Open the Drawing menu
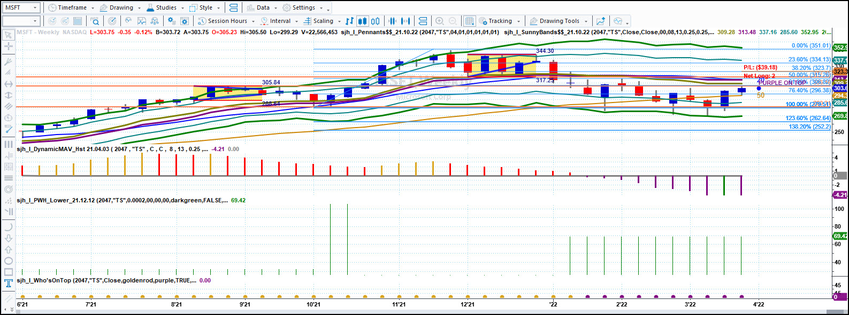This screenshot has height=315, width=849. (x=120, y=7)
